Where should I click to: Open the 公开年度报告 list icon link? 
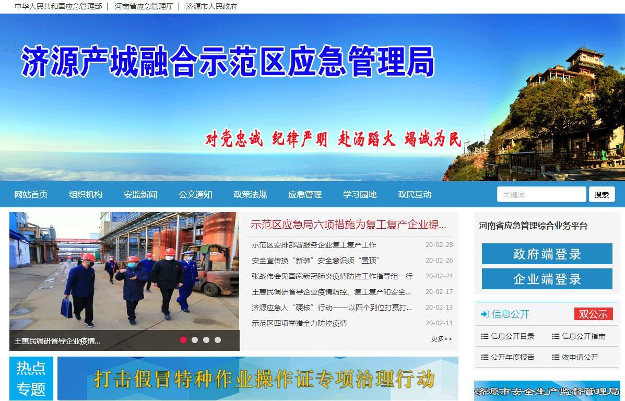coord(508,357)
